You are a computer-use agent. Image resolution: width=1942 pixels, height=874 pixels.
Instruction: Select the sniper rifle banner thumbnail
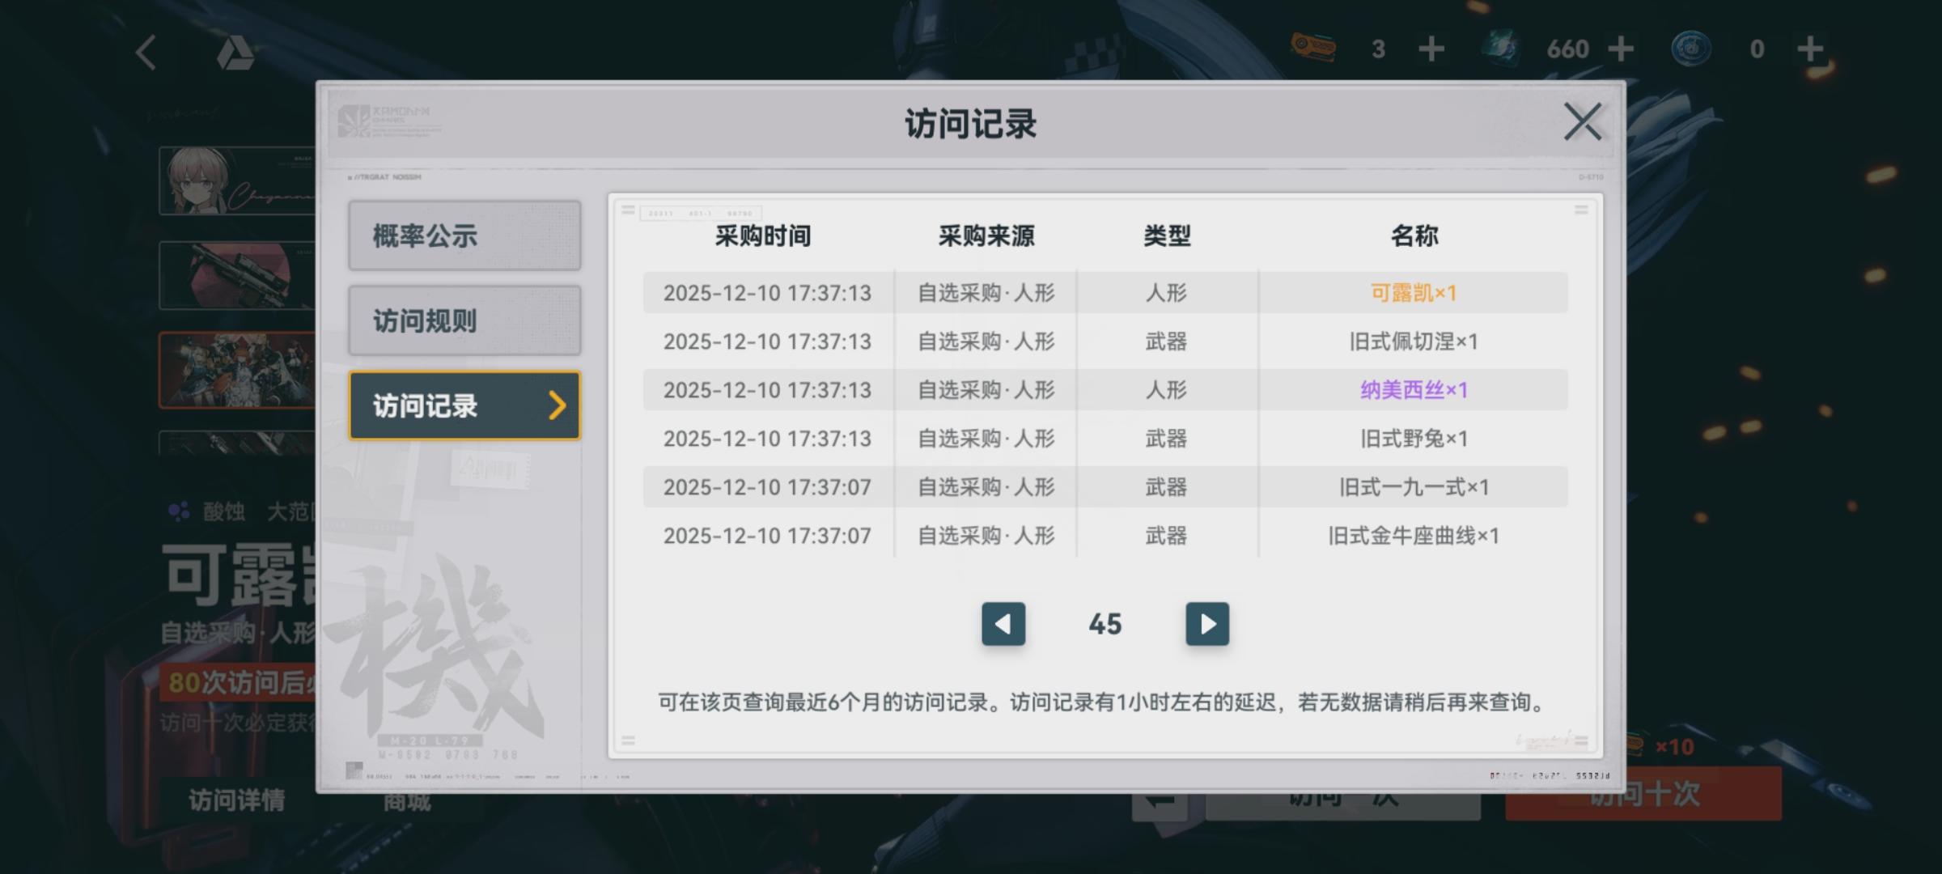point(237,275)
